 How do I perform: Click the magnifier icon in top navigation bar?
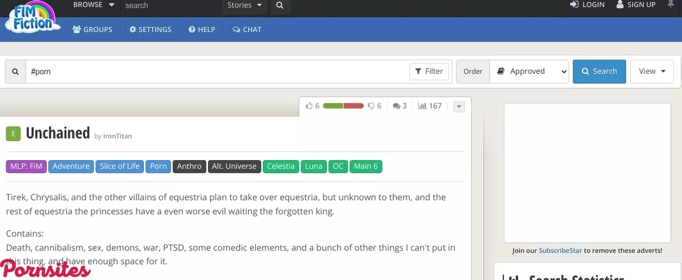pos(279,5)
